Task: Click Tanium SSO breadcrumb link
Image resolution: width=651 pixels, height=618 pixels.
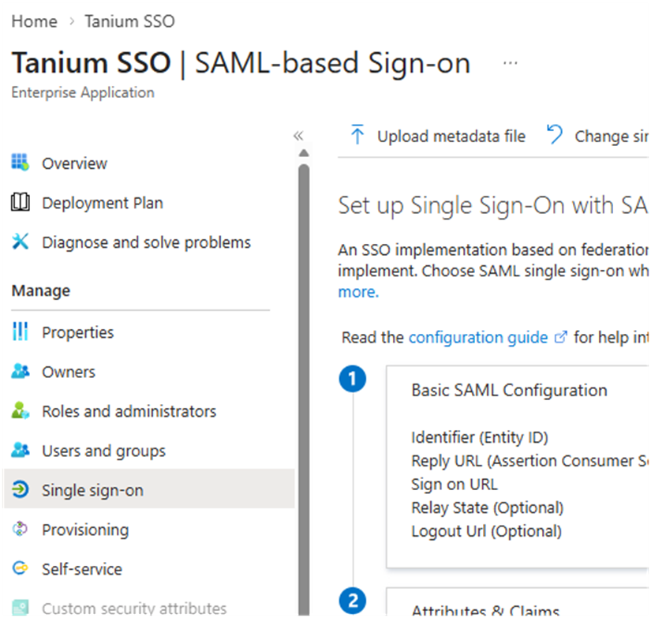Action: [129, 21]
